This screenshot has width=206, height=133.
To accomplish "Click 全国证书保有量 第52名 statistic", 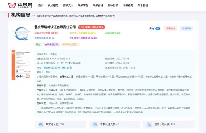I will [46, 33].
